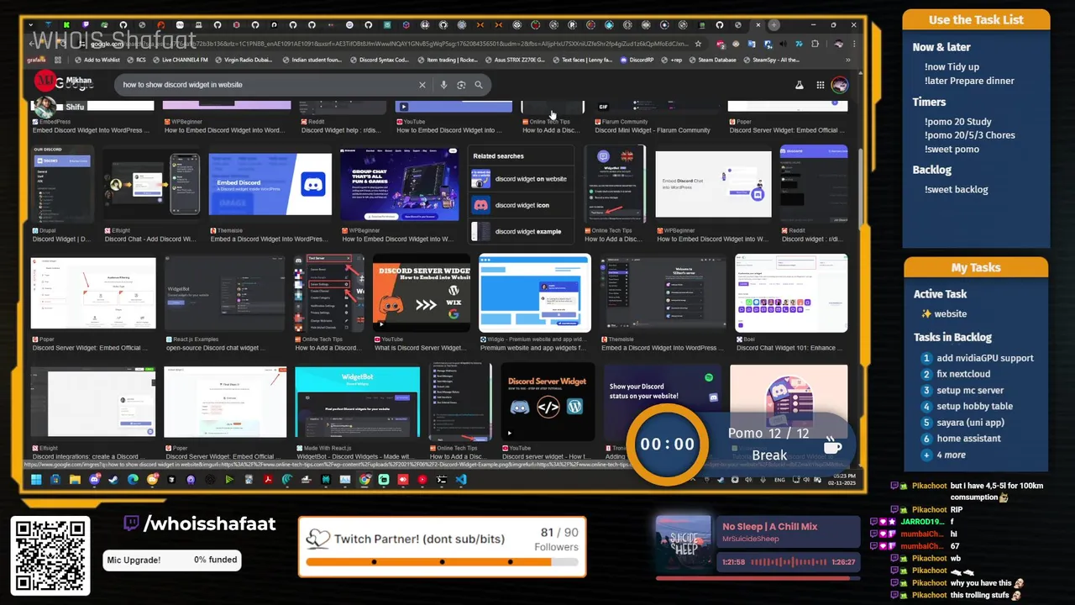Viewport: 1075px width, 605px height.
Task: Click the '!pomo 20 Study' command text
Action: (957, 122)
